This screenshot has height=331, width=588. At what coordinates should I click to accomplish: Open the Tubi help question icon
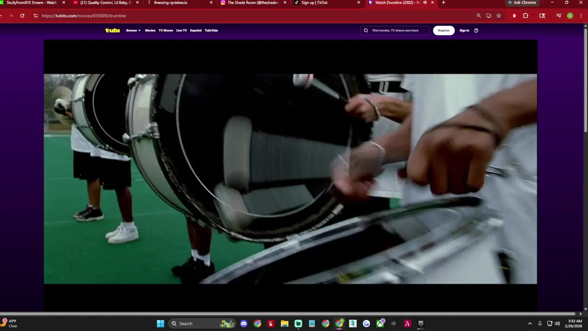(476, 30)
